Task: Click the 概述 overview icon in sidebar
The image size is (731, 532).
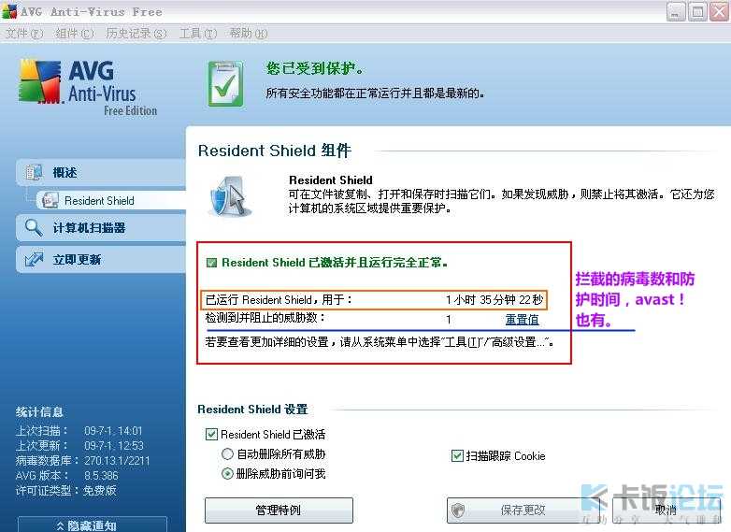Action: pos(35,173)
